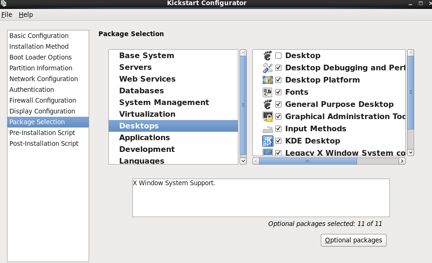Click the Input Methods group label

[x=316, y=128]
